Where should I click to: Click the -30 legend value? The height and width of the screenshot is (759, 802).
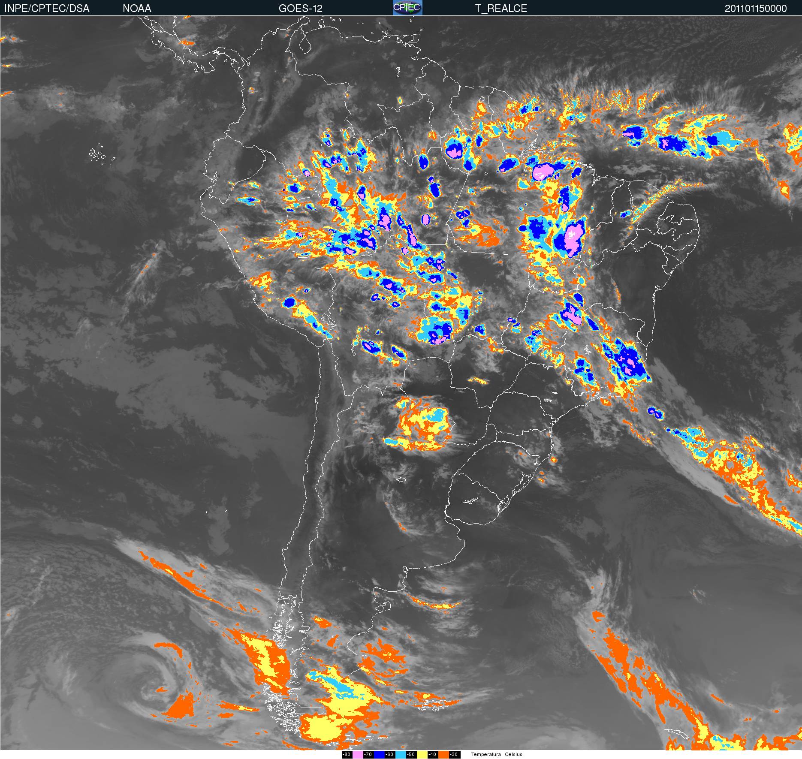[454, 755]
